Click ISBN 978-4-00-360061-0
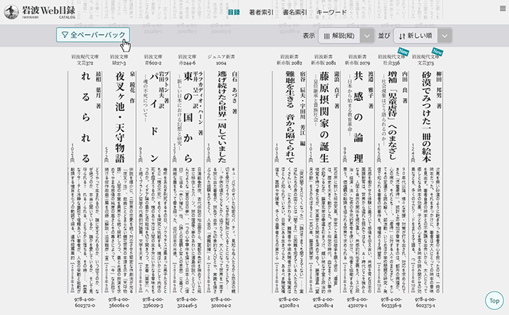Viewport: 509px width, 315px height. click(119, 303)
